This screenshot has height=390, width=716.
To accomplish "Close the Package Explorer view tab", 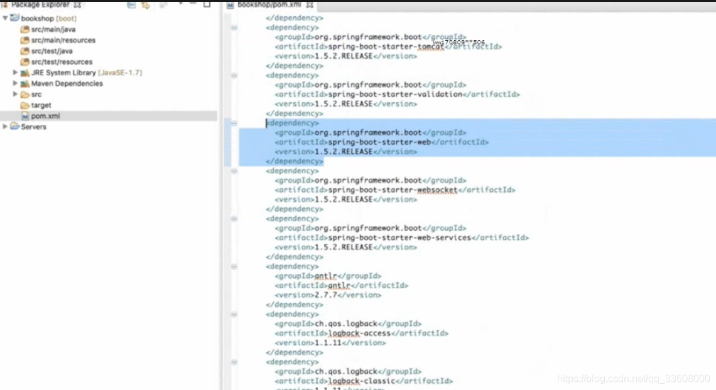I will [77, 5].
